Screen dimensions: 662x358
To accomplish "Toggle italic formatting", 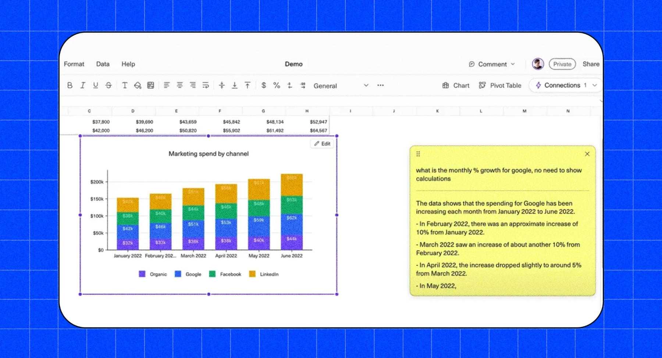I will click(x=83, y=86).
